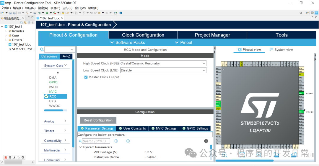
Task: Open the Pinout dropdown menu
Action: tap(184, 43)
